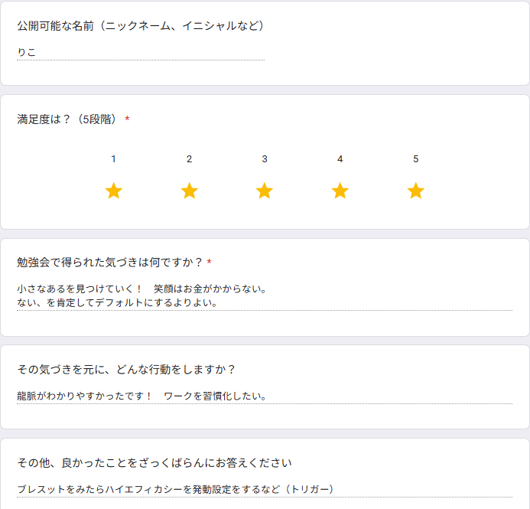Click the nickname field containing りこ
Screen dimensions: 530x509
141,53
